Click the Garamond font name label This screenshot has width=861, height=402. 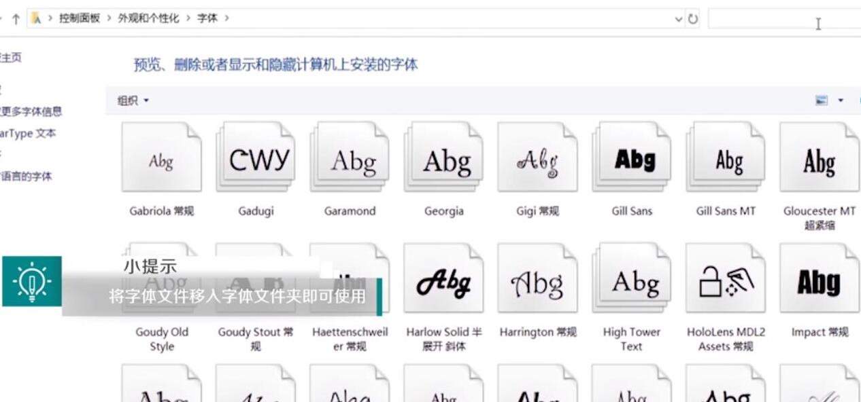pyautogui.click(x=350, y=211)
